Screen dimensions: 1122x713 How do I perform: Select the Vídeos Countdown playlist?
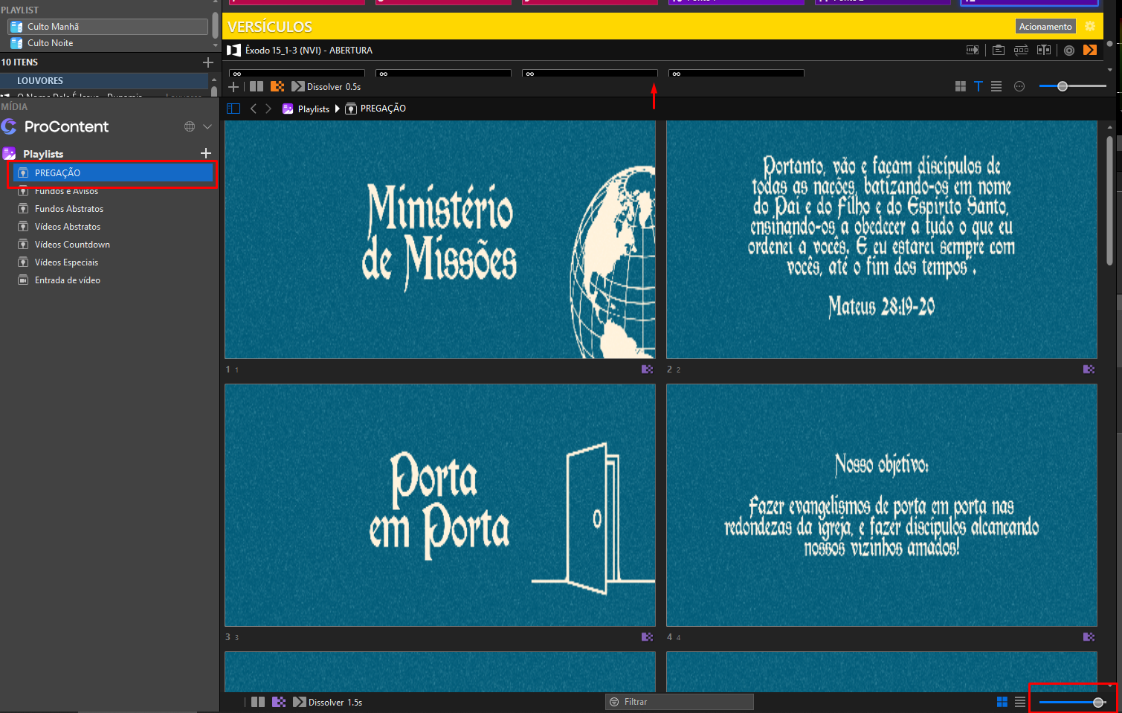[72, 245]
